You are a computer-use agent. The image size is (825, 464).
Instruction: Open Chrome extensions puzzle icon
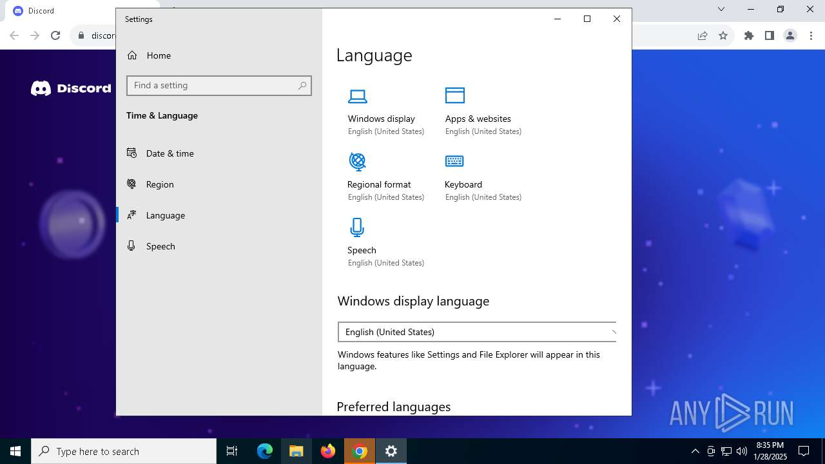(749, 36)
